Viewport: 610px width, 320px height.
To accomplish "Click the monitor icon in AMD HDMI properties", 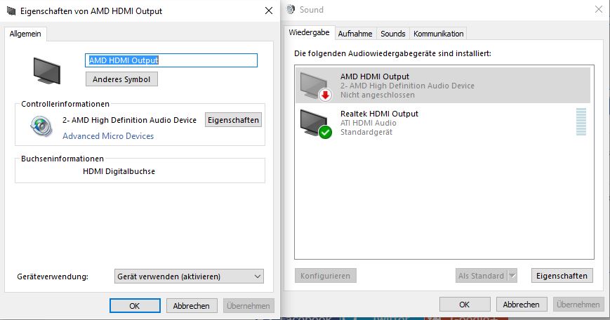I will [47, 71].
